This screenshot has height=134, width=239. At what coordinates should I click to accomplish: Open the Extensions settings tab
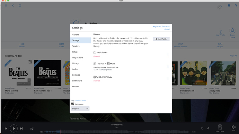click(80, 80)
